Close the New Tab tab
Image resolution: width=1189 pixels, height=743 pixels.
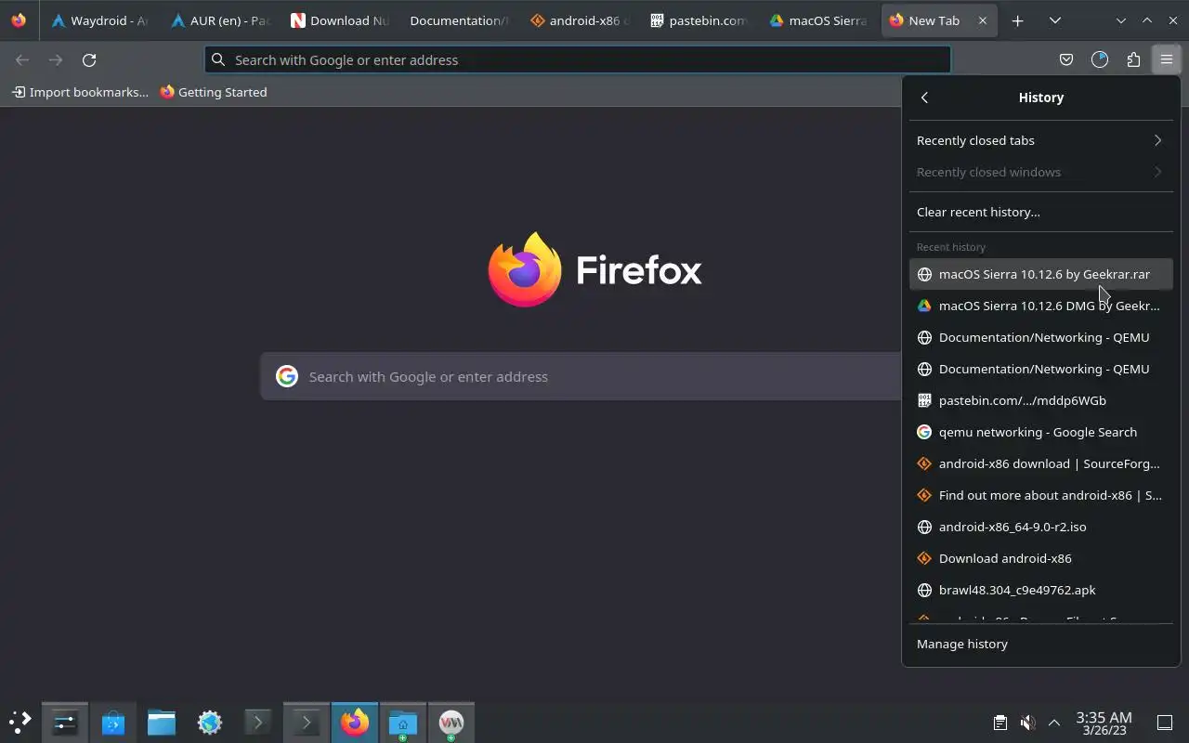pyautogui.click(x=982, y=20)
